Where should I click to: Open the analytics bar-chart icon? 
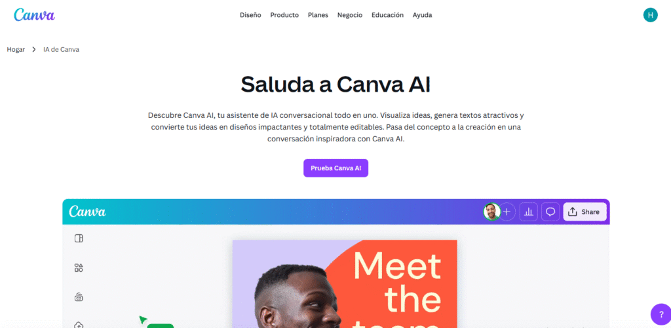pos(529,211)
